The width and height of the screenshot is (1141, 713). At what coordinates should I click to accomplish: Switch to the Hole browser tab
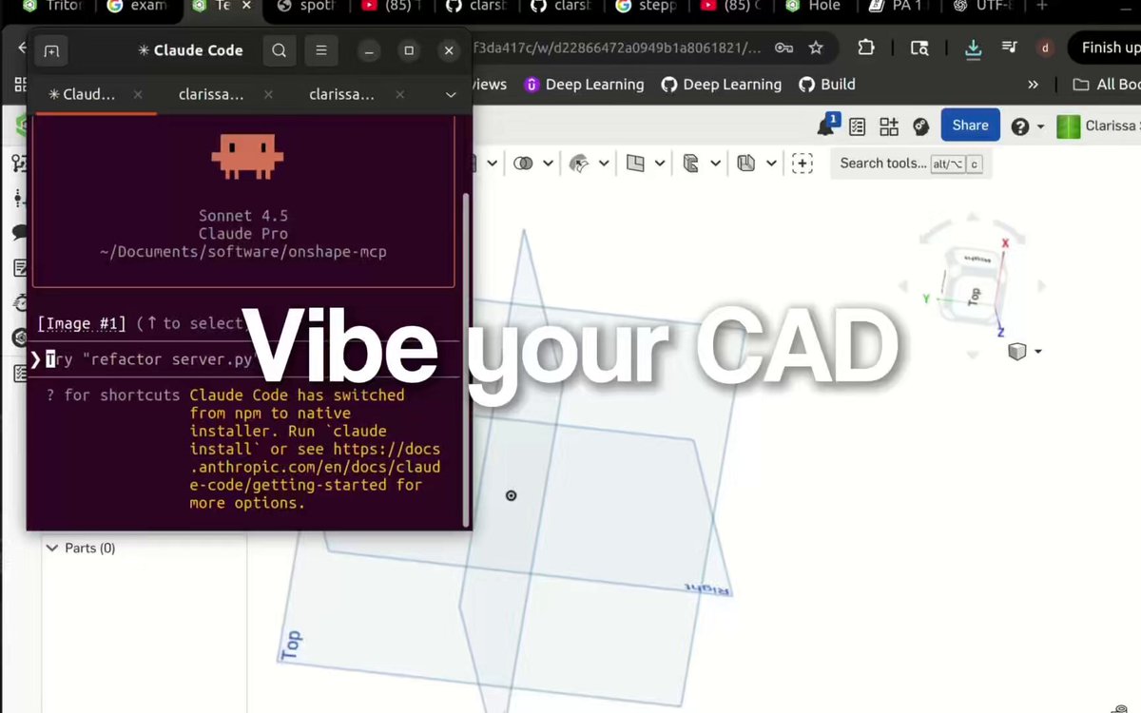816,7
